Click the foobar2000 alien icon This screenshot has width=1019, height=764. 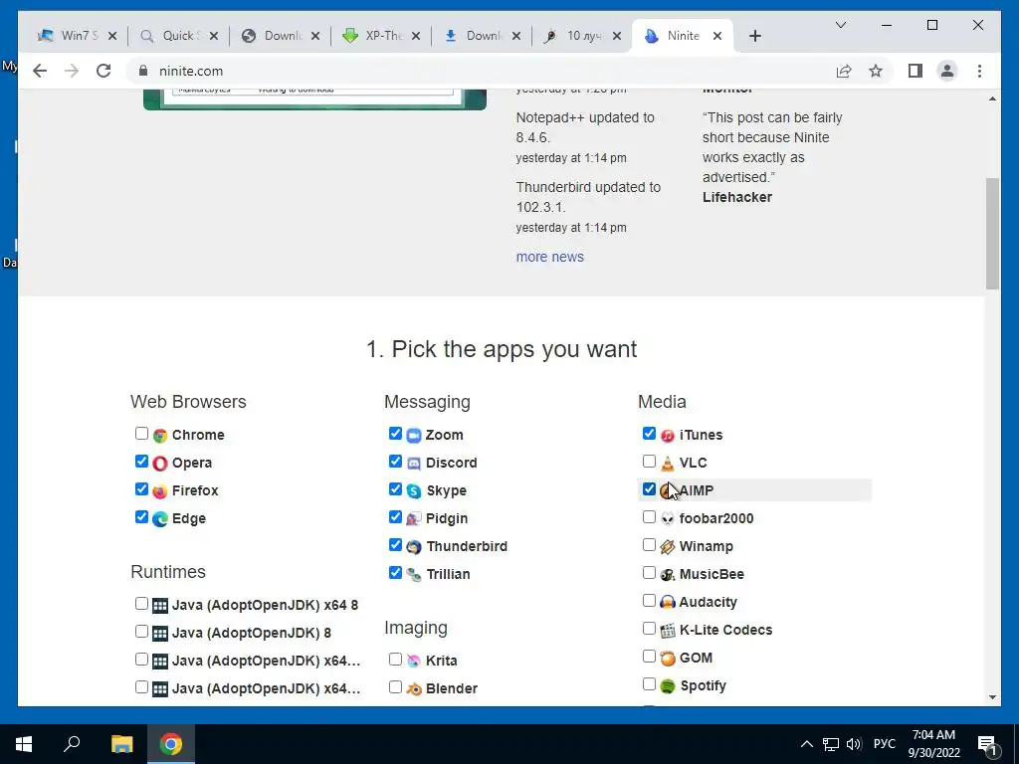[x=668, y=519]
